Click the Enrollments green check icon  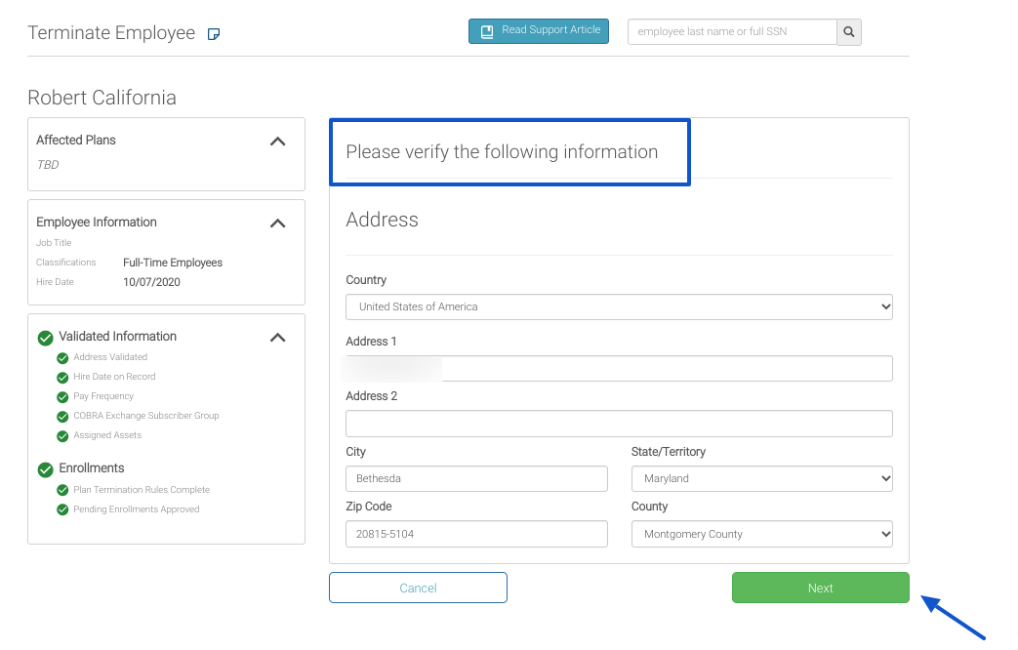pos(45,469)
